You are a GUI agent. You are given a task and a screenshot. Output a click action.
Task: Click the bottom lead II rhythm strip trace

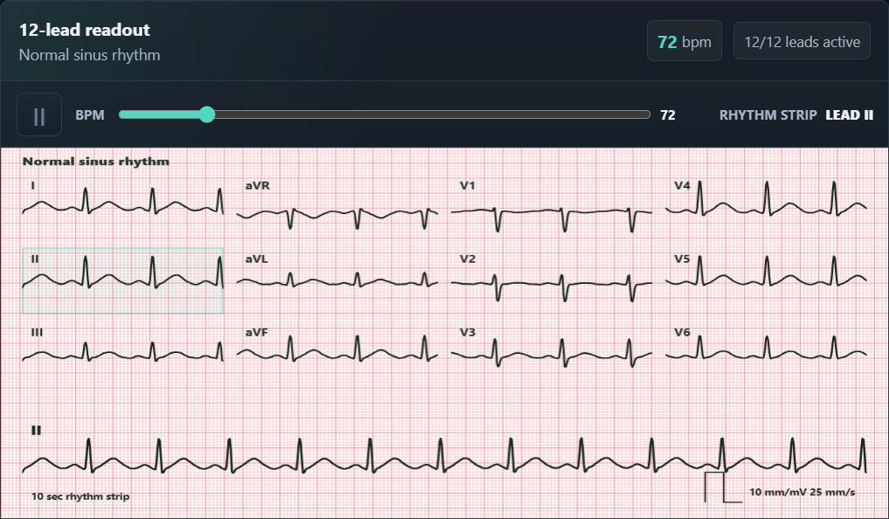(x=444, y=457)
